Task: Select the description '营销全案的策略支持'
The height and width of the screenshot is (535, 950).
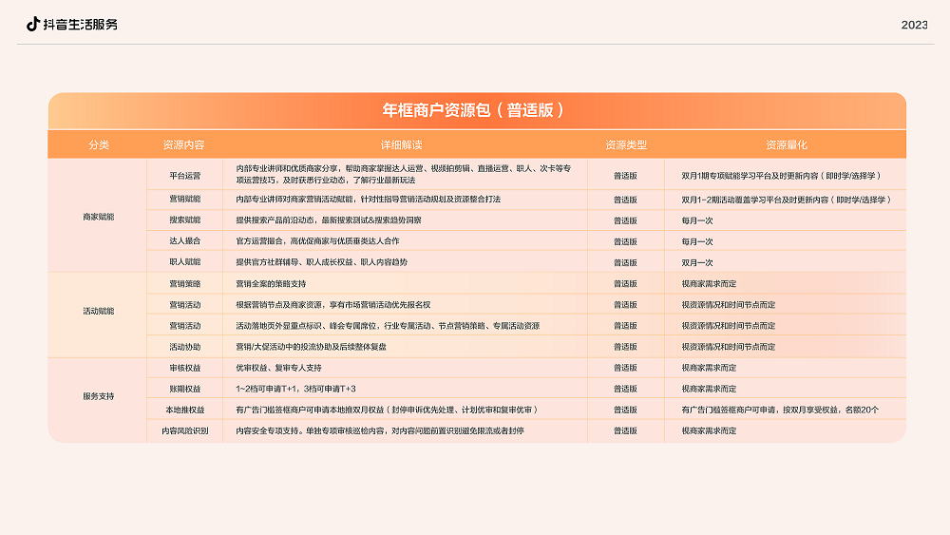Action: (271, 283)
